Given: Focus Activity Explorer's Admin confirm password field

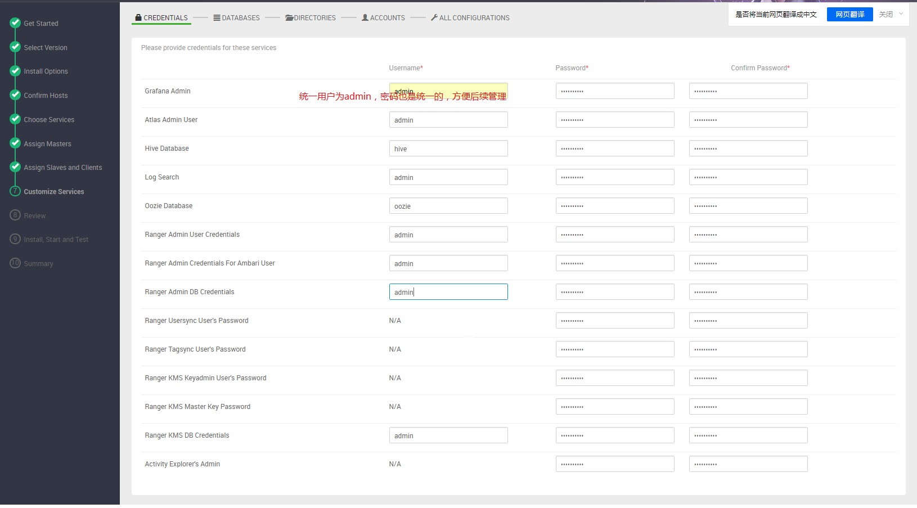Looking at the screenshot, I should 748,464.
